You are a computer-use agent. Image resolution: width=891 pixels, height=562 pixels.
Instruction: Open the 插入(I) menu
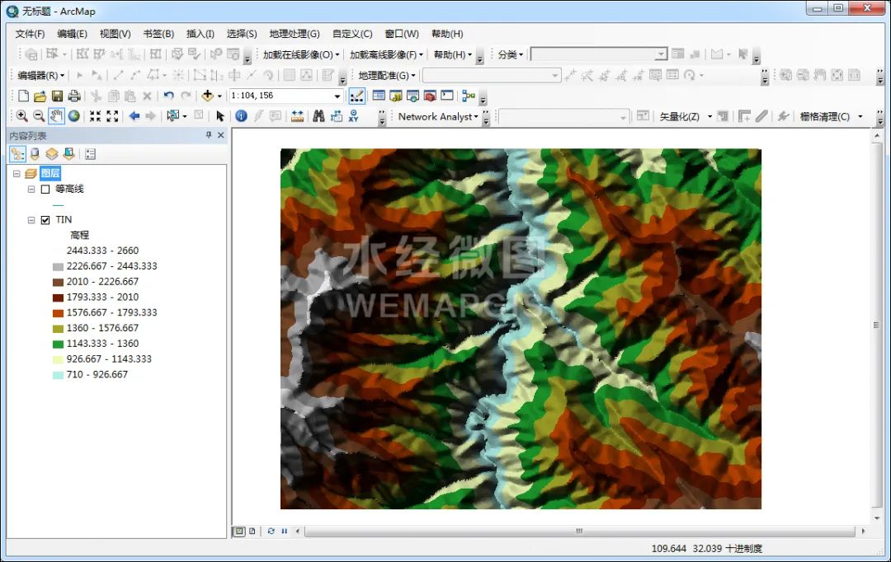tap(200, 34)
